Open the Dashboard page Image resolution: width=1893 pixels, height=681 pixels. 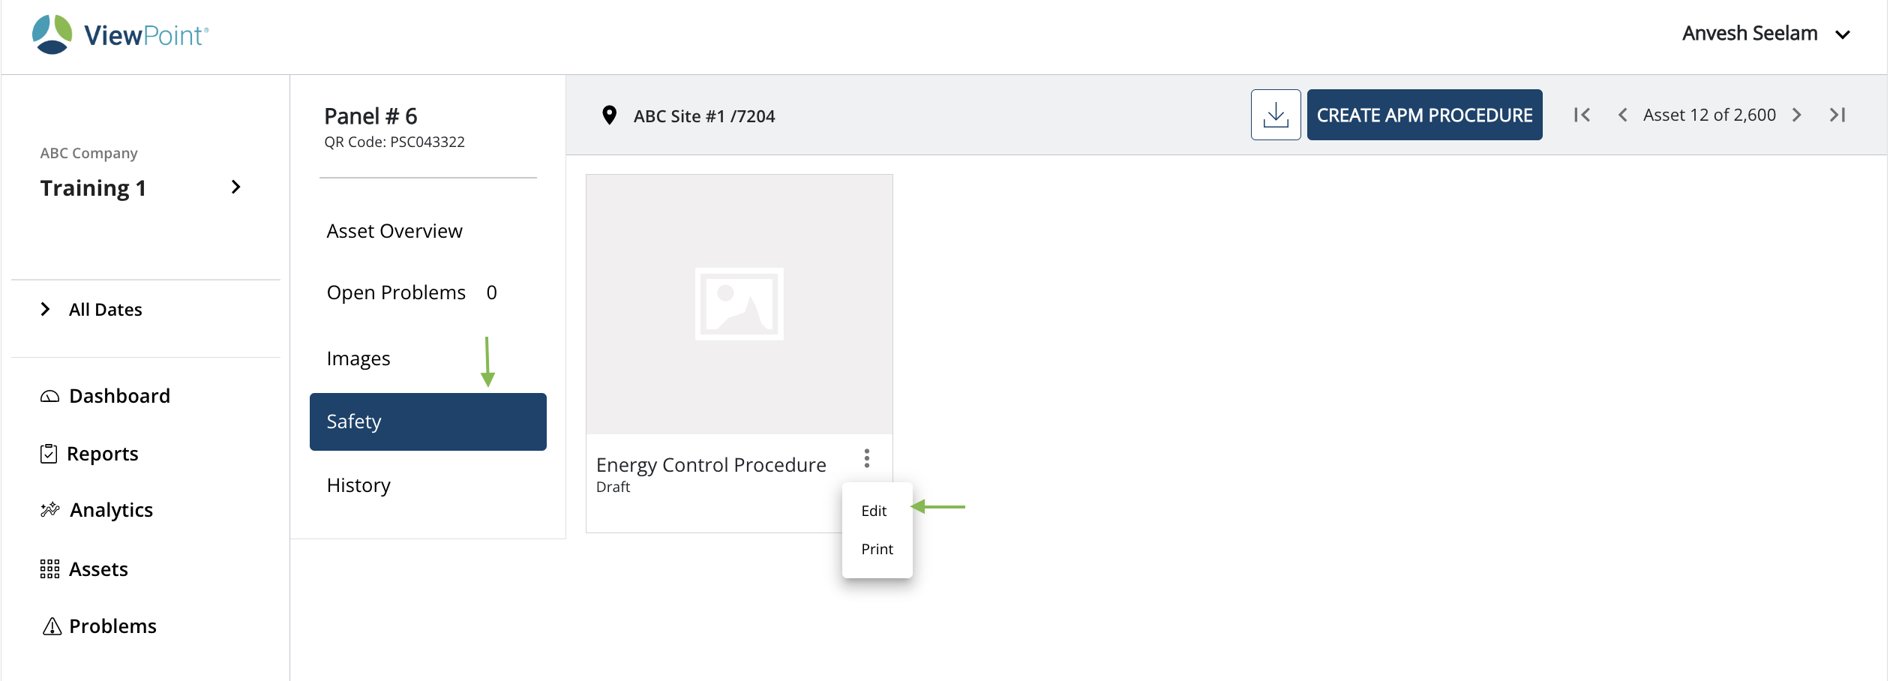118,396
